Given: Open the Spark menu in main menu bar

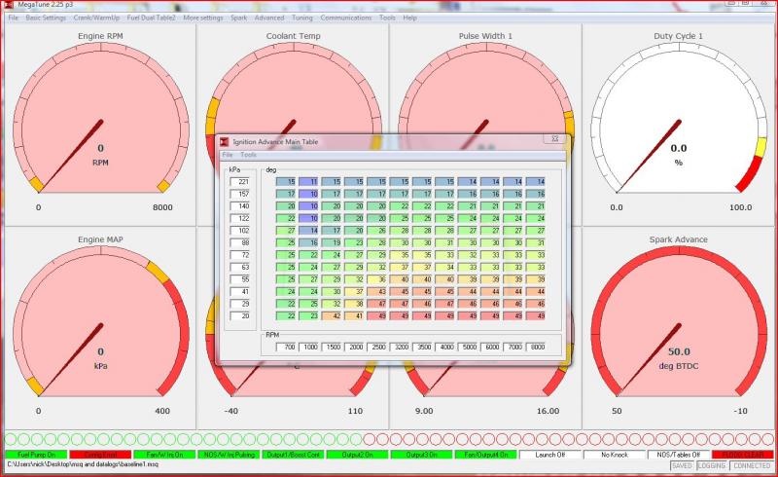Looking at the screenshot, I should coord(238,18).
